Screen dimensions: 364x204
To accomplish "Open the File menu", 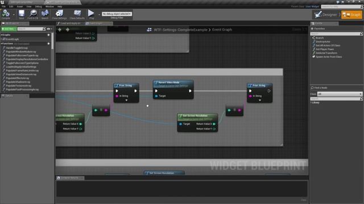I will 3,6.
